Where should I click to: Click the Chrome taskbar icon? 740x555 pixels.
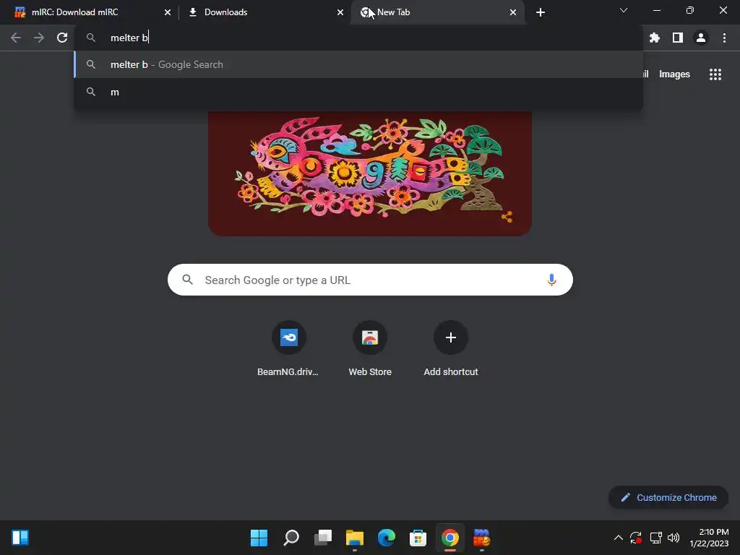click(449, 538)
